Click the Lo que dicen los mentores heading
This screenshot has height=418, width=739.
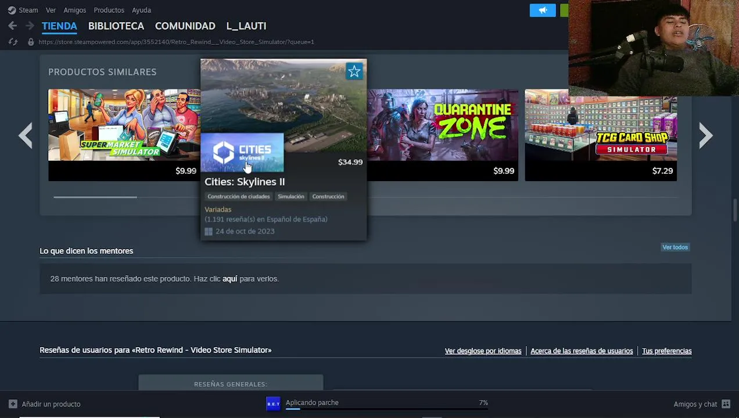pos(87,251)
